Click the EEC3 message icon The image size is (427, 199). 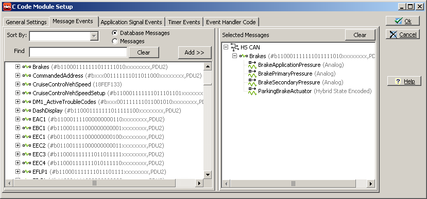tap(27, 154)
